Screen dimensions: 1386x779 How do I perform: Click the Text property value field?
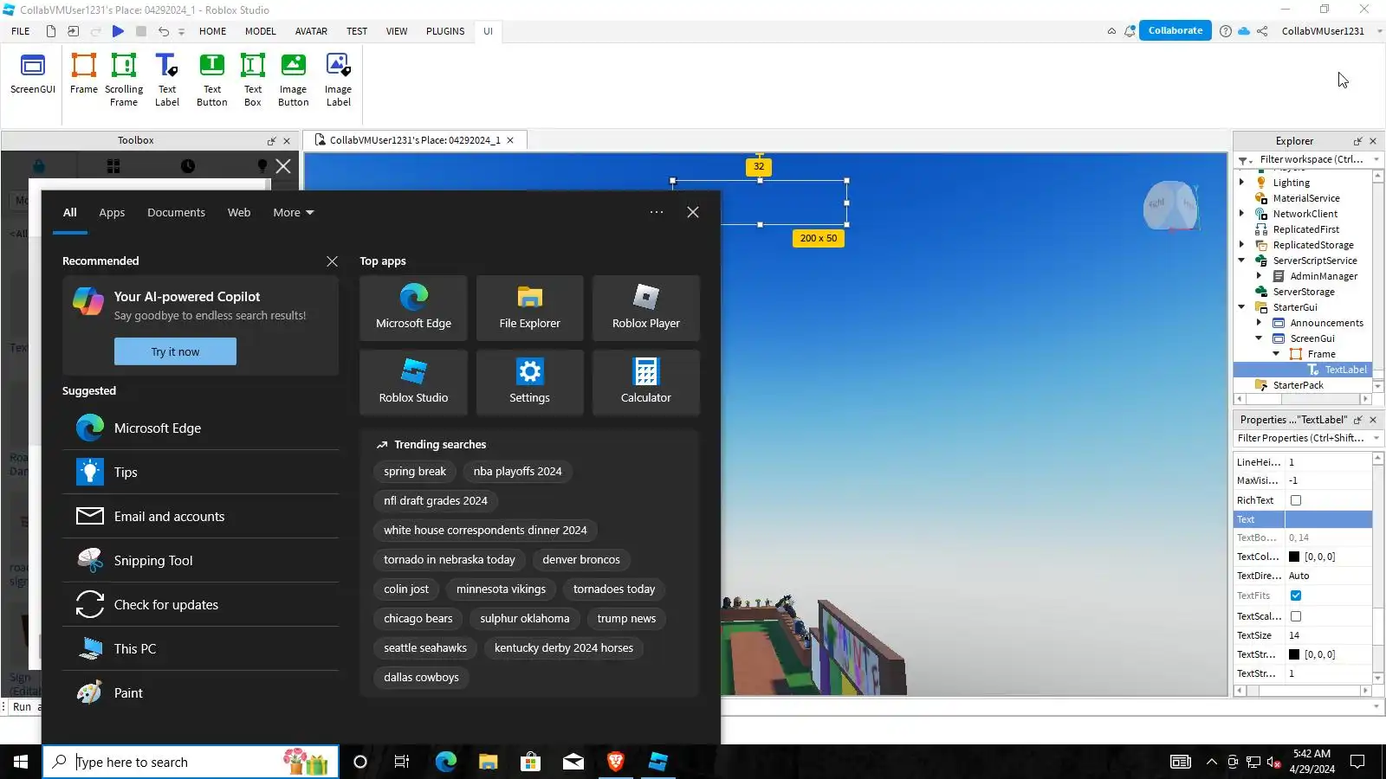click(1328, 519)
